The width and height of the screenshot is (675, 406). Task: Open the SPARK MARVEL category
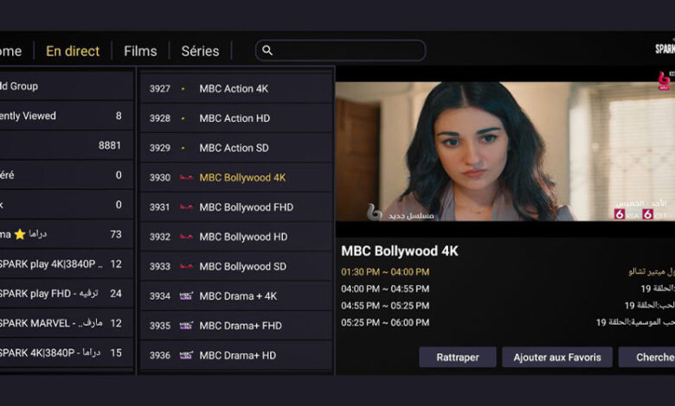click(x=61, y=323)
